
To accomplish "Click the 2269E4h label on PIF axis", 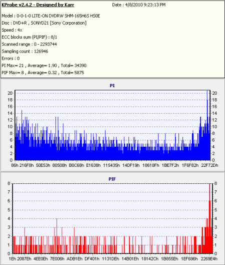I will tap(209, 259).
